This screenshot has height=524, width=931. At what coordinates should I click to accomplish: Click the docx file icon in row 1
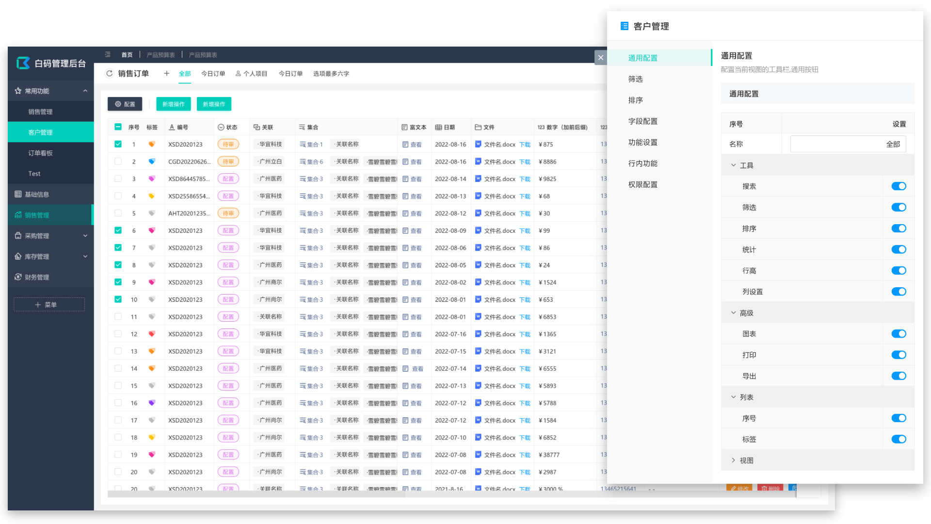[x=478, y=144]
